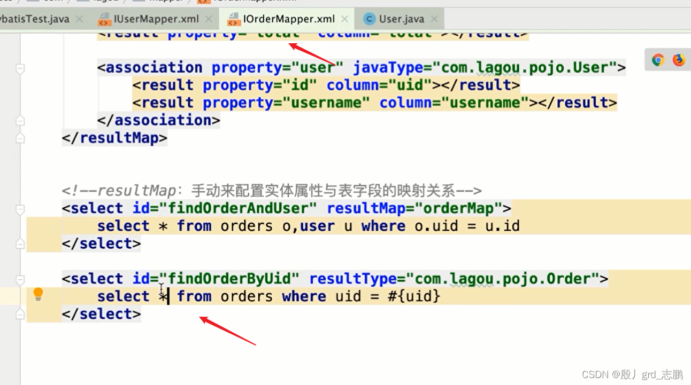Open file preview in Chrome browser icon
The height and width of the screenshot is (385, 691).
point(658,60)
